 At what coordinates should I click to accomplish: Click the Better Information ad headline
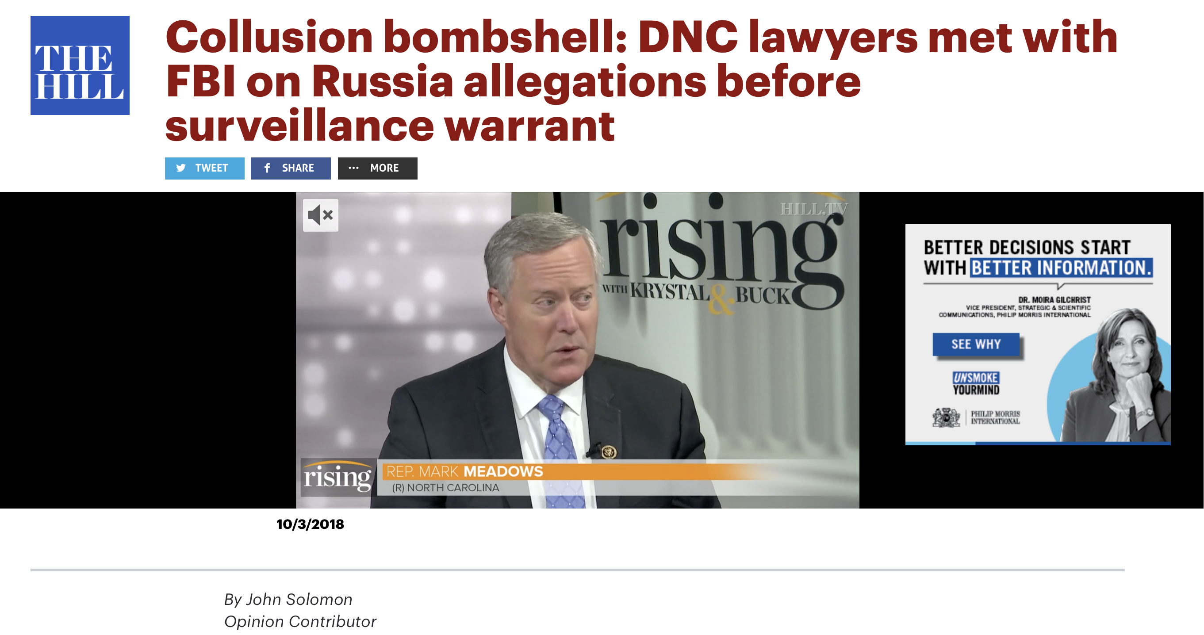(1038, 258)
